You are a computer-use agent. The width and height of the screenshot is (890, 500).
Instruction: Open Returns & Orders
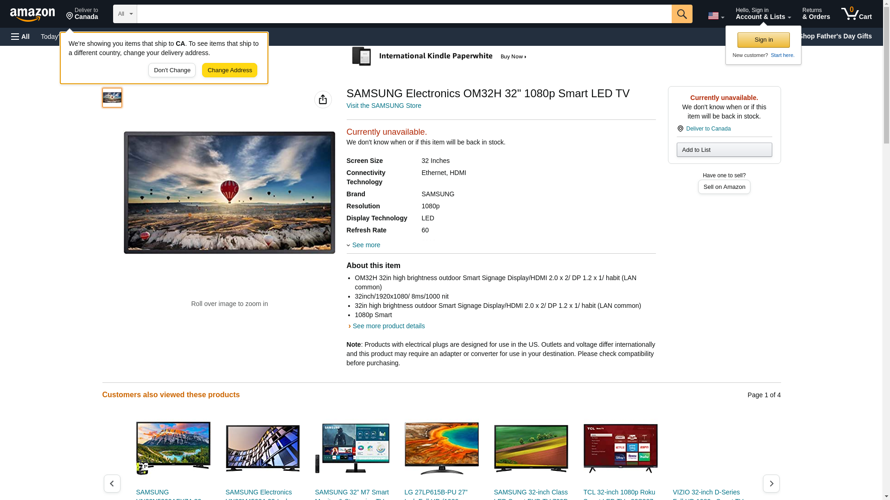click(816, 14)
